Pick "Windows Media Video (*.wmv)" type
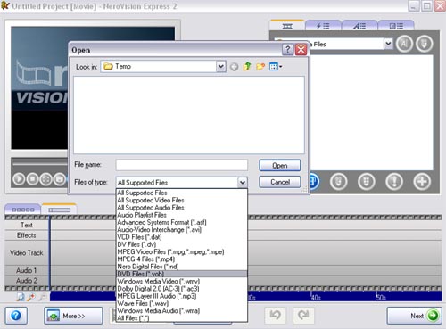 click(182, 281)
